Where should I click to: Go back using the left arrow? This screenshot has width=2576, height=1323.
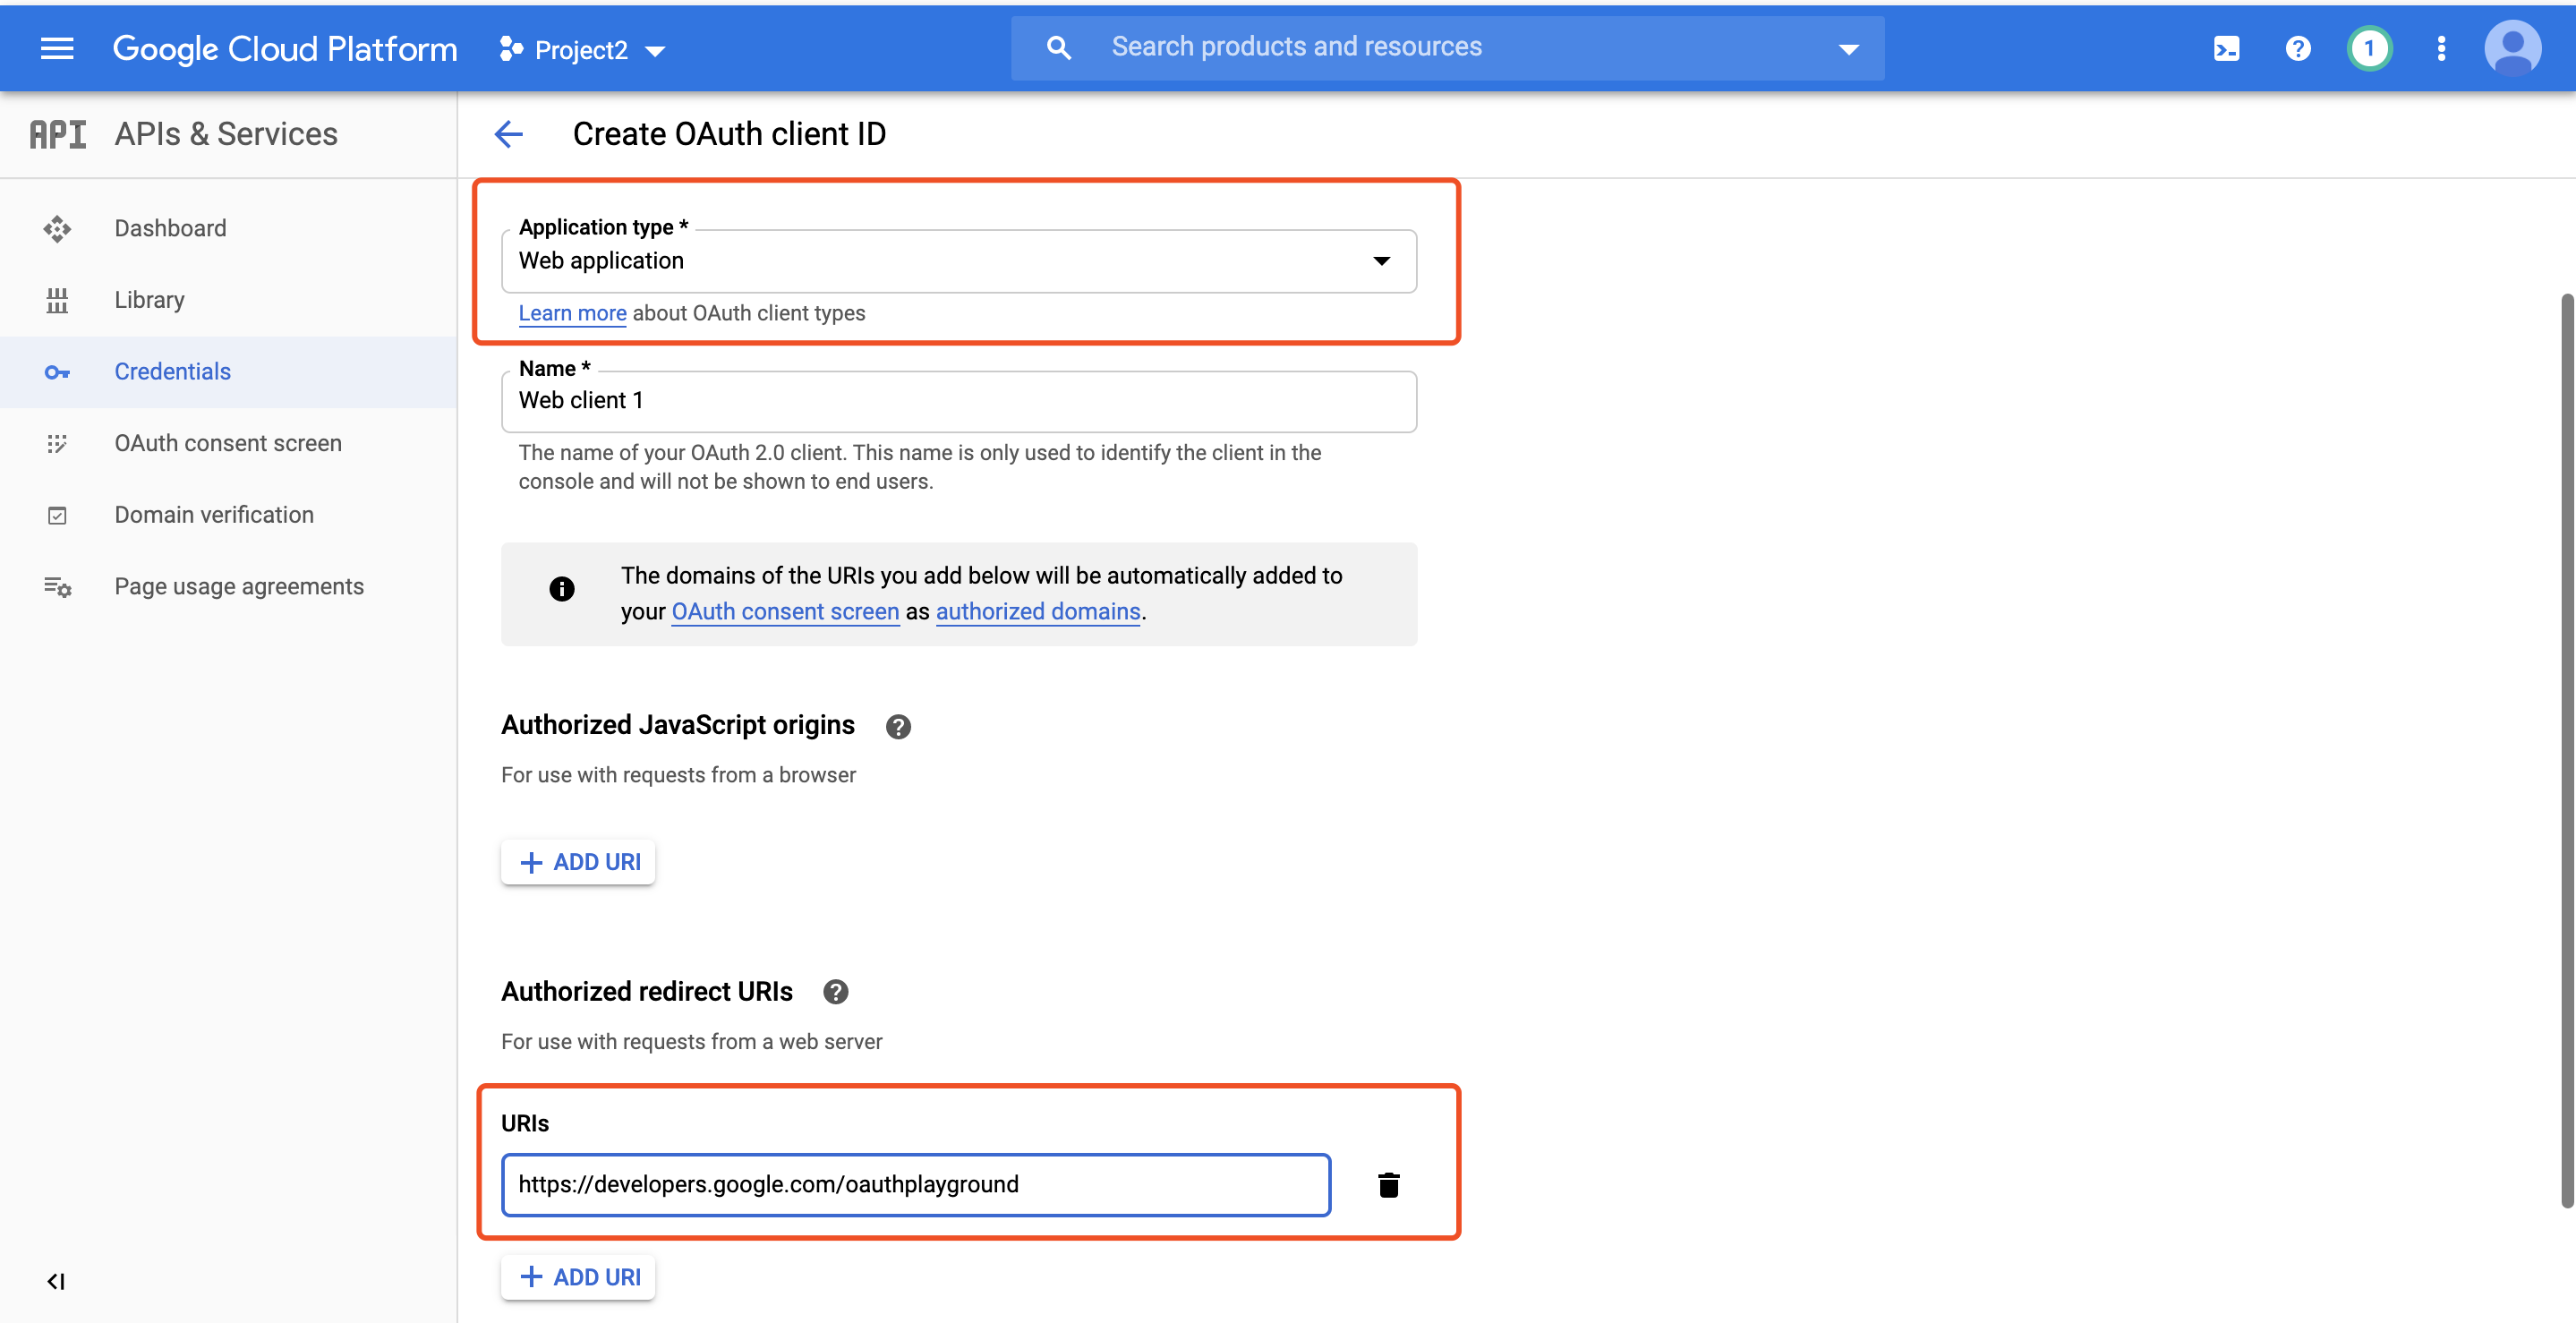[509, 134]
